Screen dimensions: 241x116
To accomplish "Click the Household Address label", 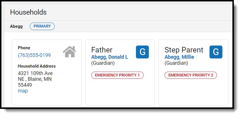I will pos(37,66).
